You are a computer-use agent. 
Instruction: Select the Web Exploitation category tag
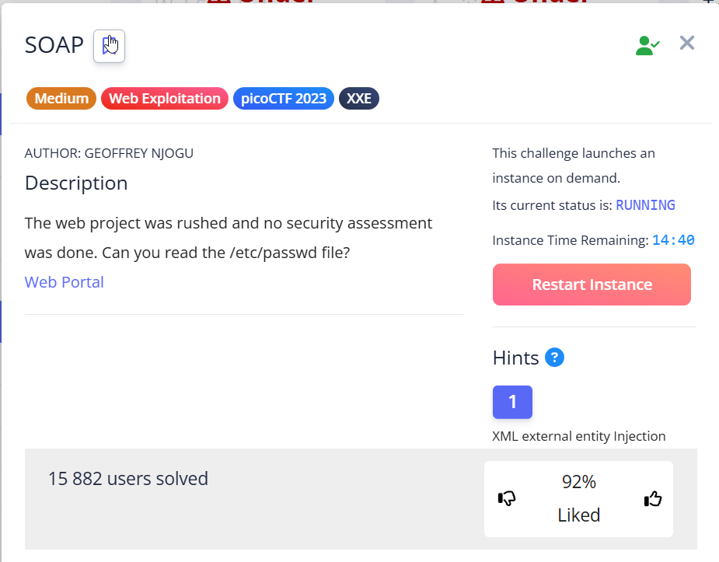(165, 99)
